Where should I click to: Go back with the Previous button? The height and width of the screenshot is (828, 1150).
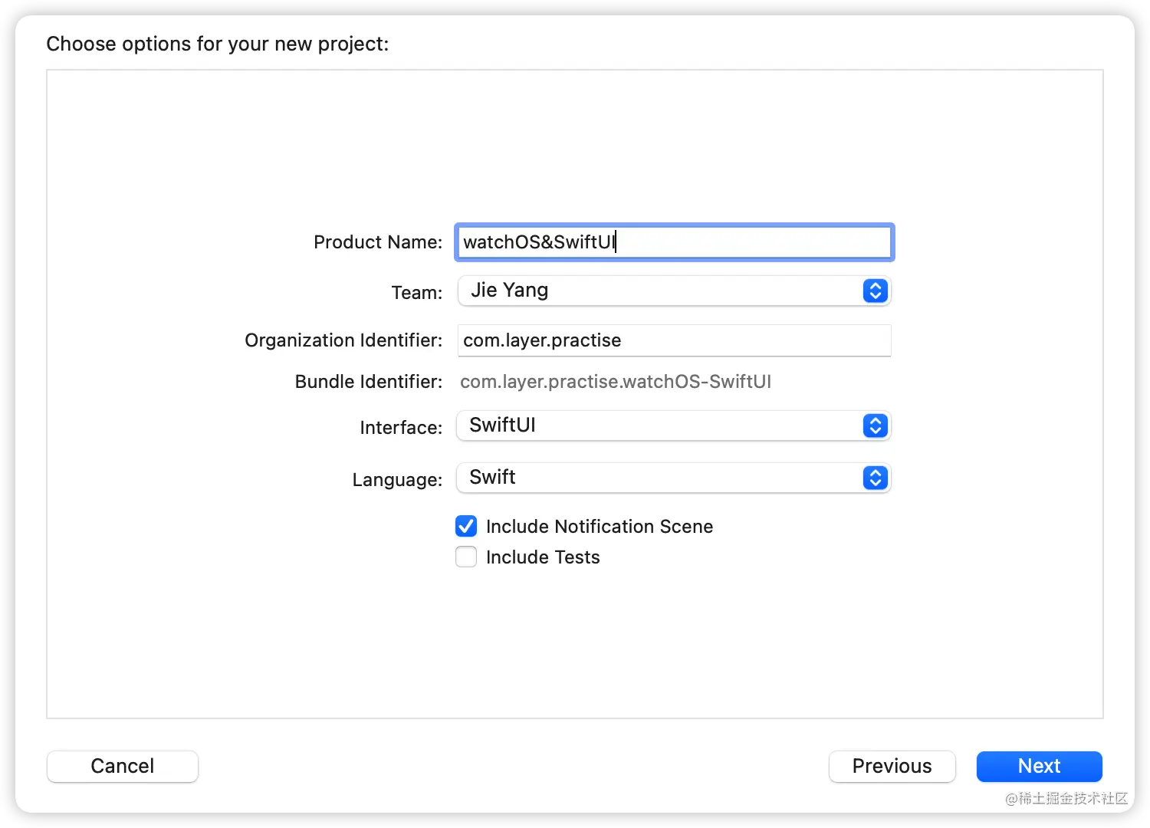pyautogui.click(x=892, y=766)
